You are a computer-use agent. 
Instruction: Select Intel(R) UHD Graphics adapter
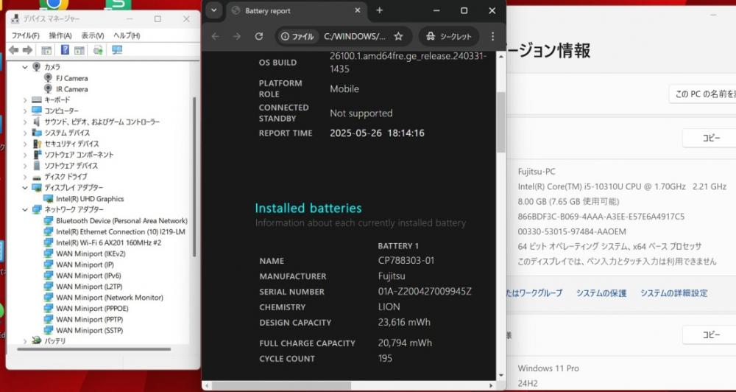[90, 199]
